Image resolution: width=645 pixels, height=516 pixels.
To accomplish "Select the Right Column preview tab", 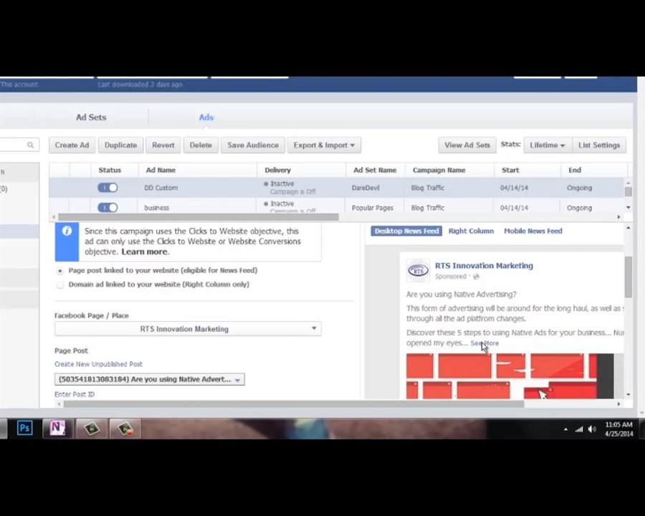I will point(471,231).
